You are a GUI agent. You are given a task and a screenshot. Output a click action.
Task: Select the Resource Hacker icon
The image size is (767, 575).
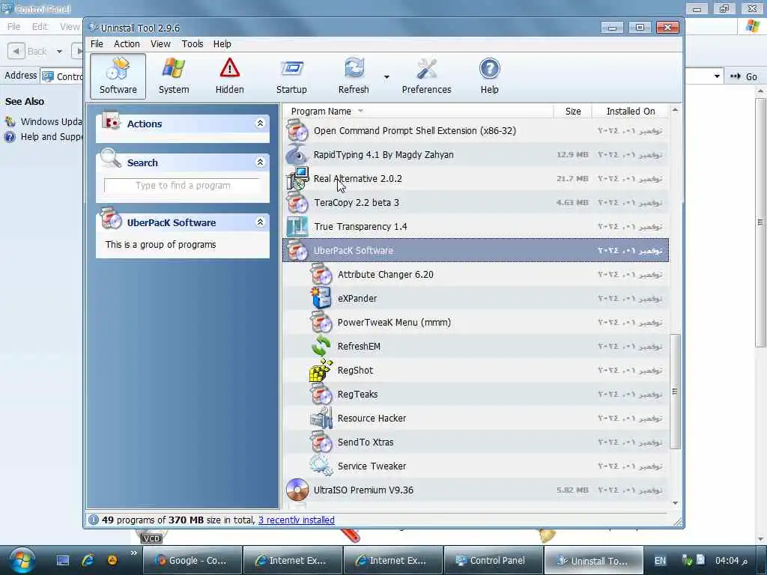click(x=321, y=418)
